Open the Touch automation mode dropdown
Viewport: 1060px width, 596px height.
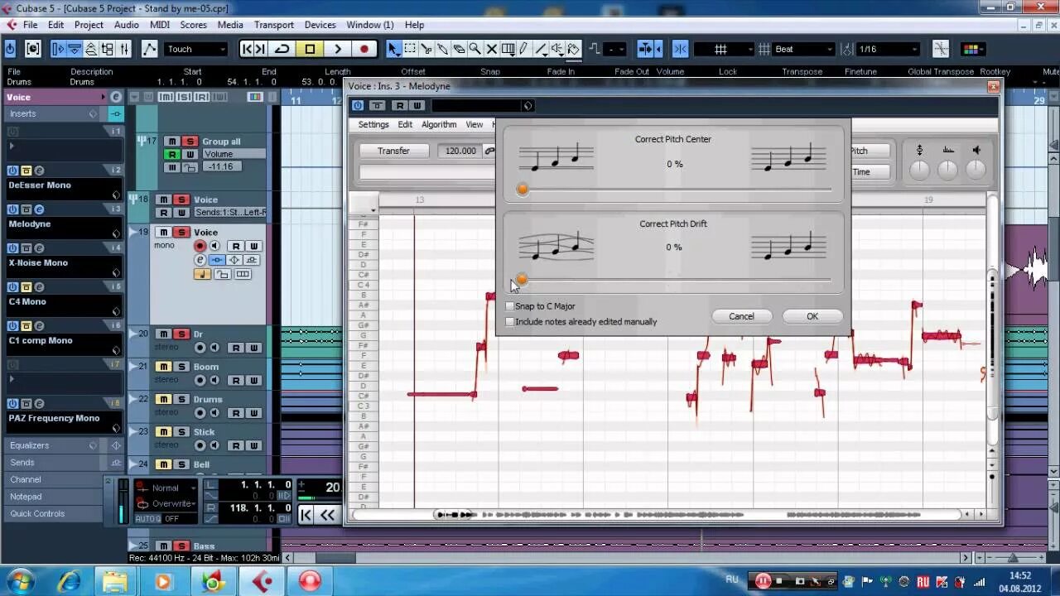pos(195,49)
